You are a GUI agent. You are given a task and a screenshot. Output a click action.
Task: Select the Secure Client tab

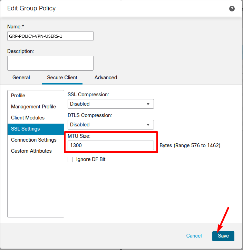tap(62, 78)
